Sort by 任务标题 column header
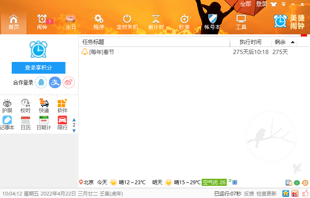The height and width of the screenshot is (198, 310). coord(154,42)
